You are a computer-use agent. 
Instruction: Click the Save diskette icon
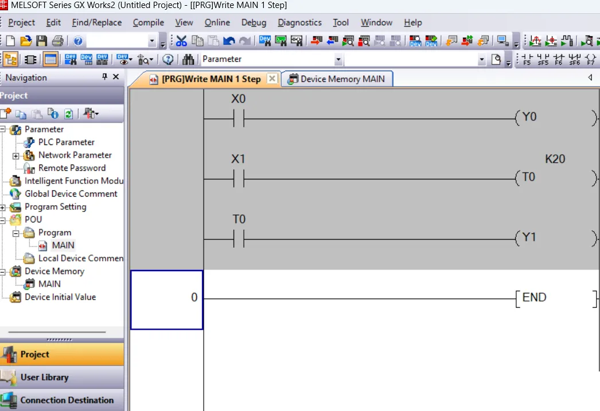coord(42,40)
